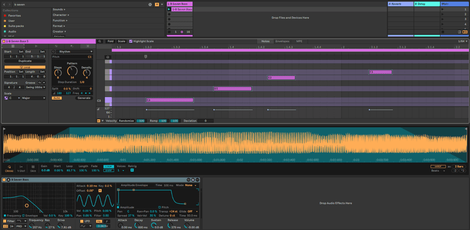Toggle the piano roll headphone preview
470x230 pixels.
[x=108, y=57]
